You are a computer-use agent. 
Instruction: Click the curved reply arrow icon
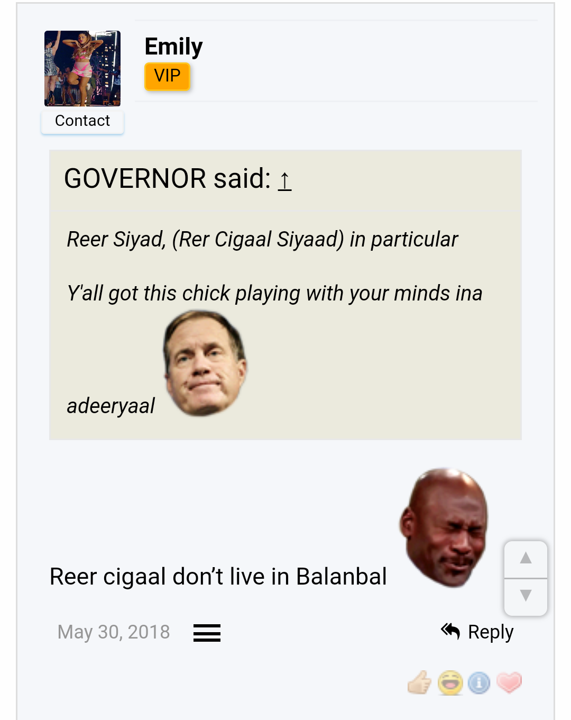(x=450, y=631)
